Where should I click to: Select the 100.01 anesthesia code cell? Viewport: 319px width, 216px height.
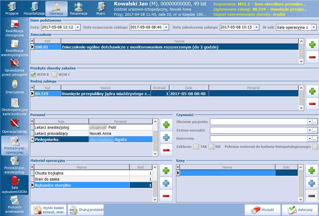[x=48, y=47]
